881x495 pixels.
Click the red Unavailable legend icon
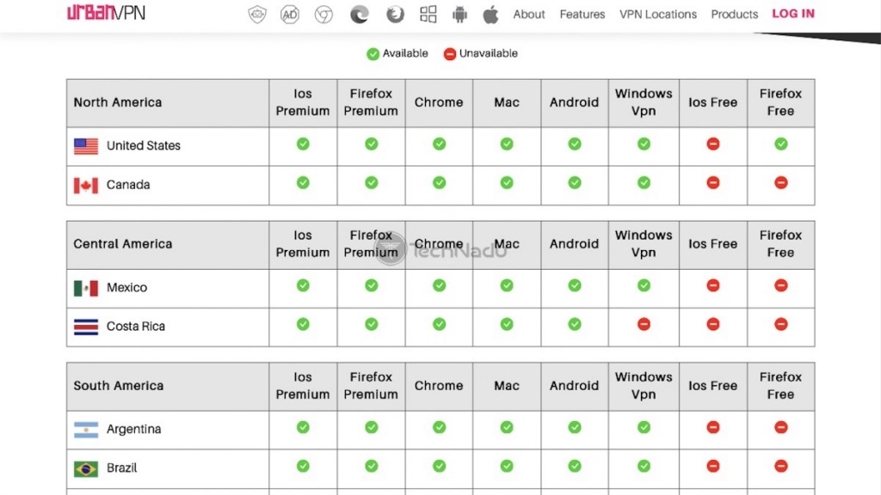click(449, 54)
